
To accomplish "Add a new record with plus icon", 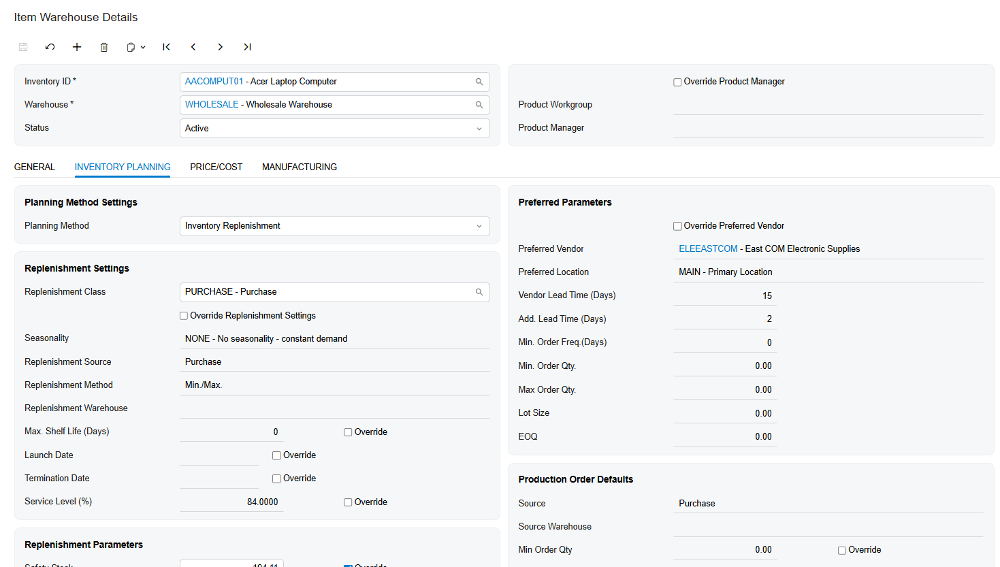I will tap(77, 47).
